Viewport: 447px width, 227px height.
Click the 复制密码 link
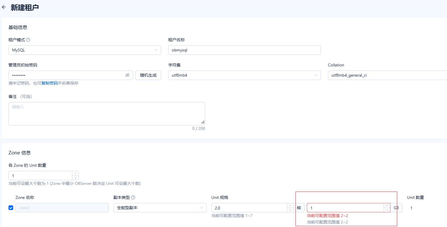50,83
